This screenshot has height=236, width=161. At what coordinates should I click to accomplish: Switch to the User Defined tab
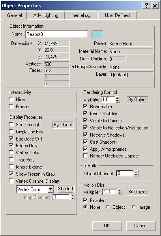(x=117, y=15)
